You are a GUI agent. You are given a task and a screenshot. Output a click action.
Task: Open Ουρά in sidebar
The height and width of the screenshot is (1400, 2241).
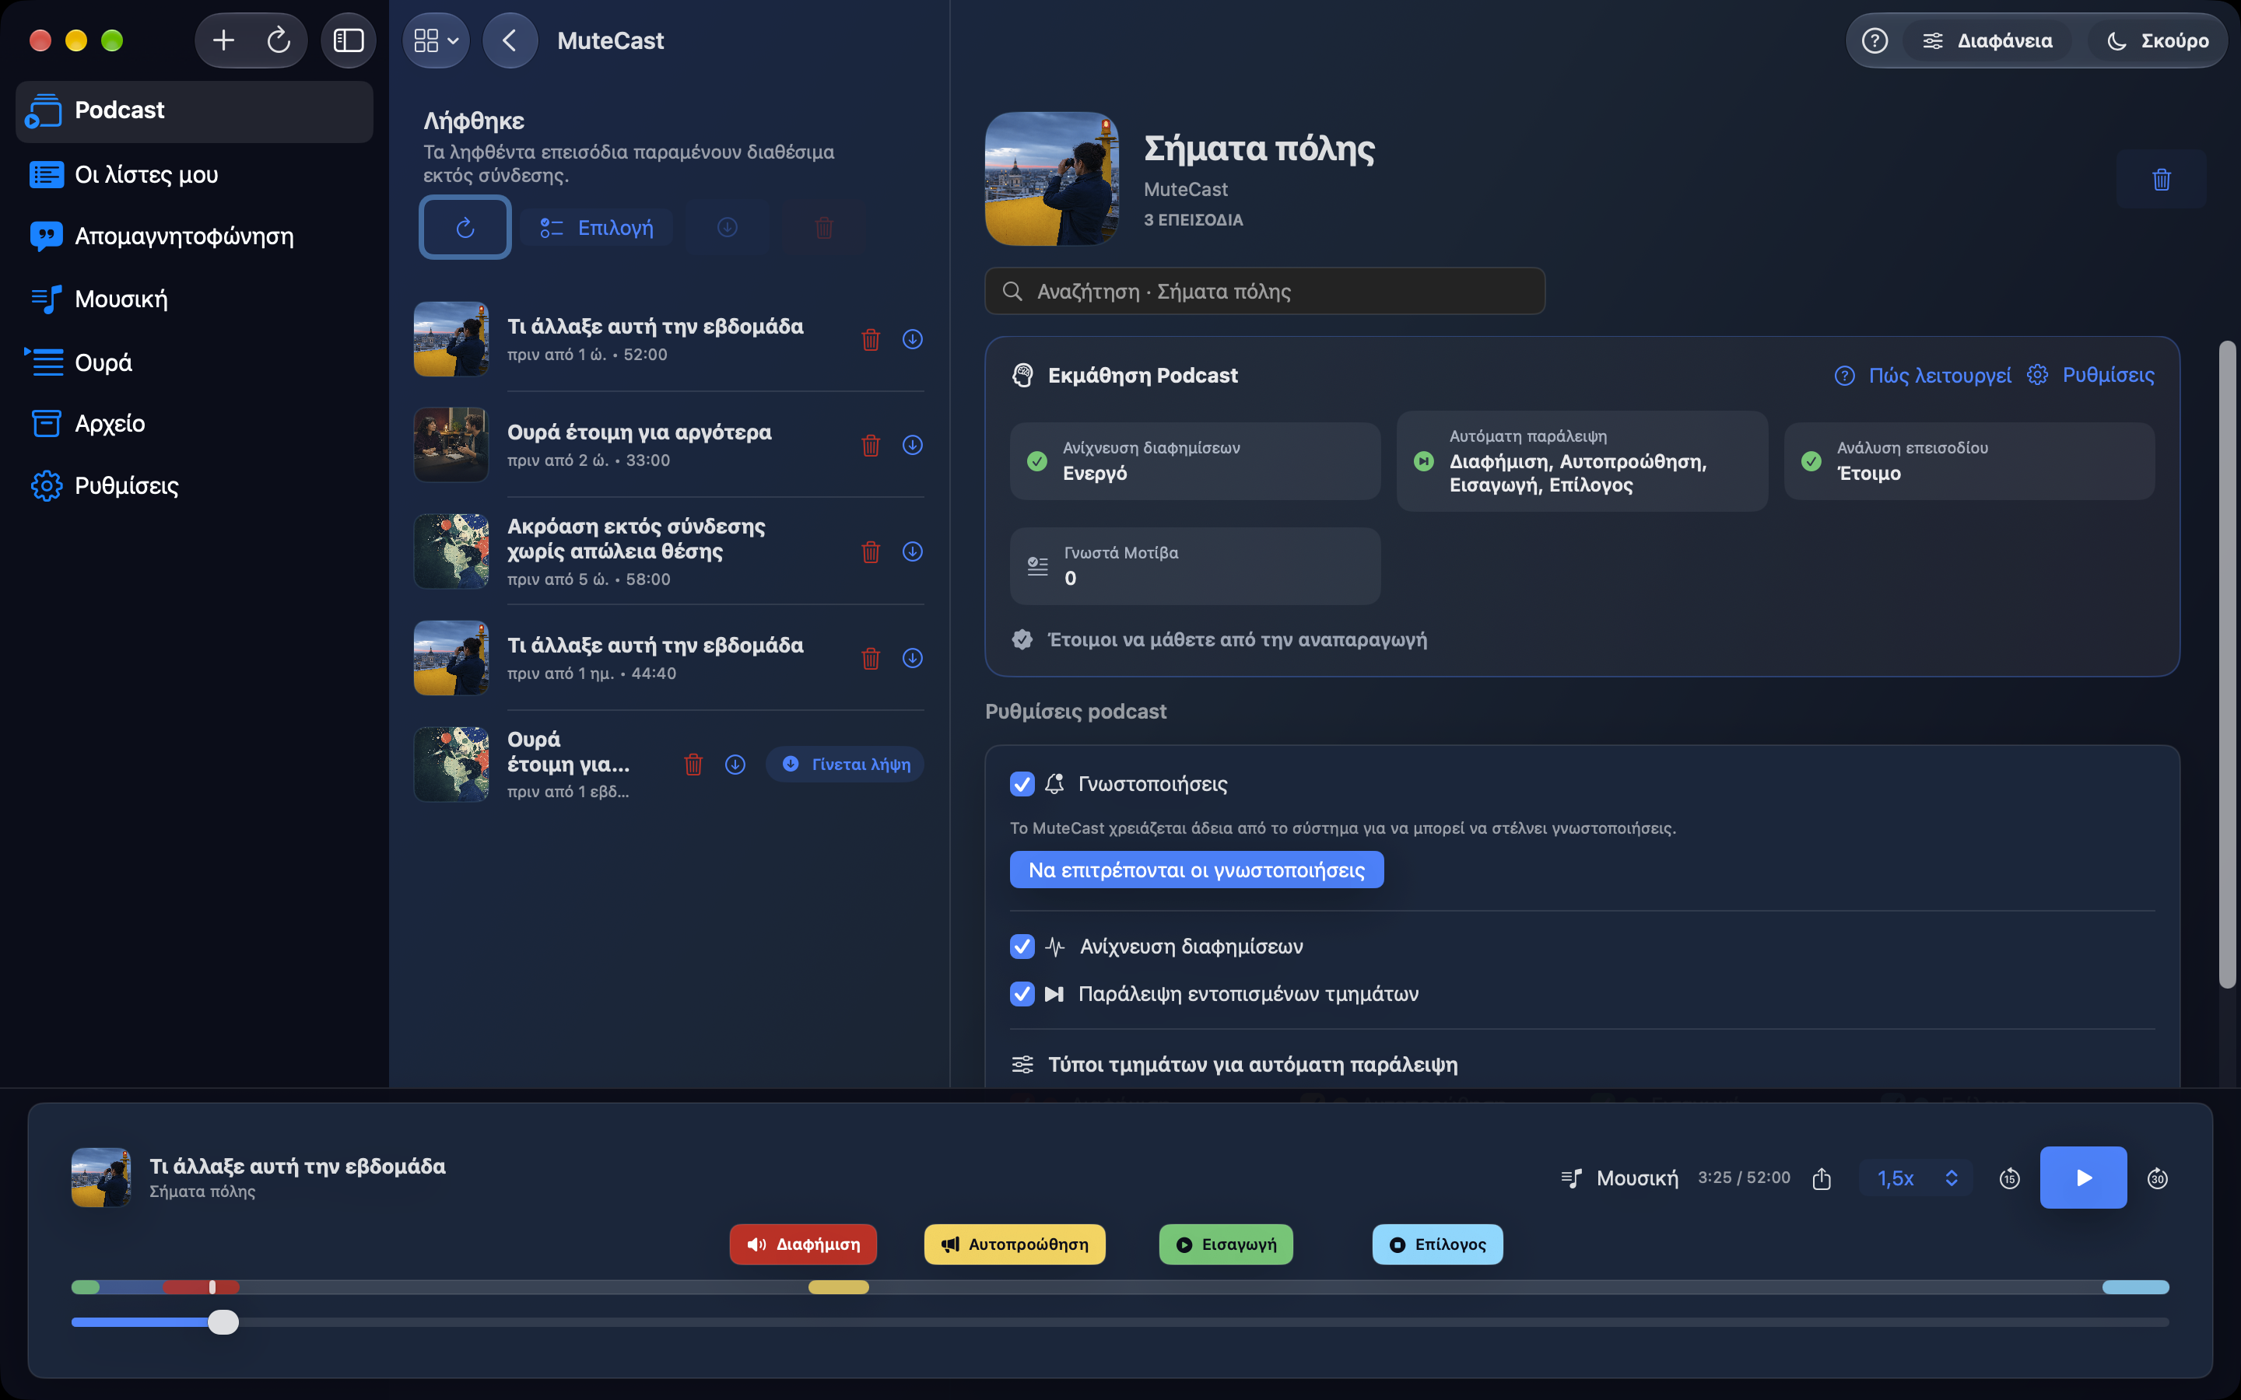(x=195, y=362)
